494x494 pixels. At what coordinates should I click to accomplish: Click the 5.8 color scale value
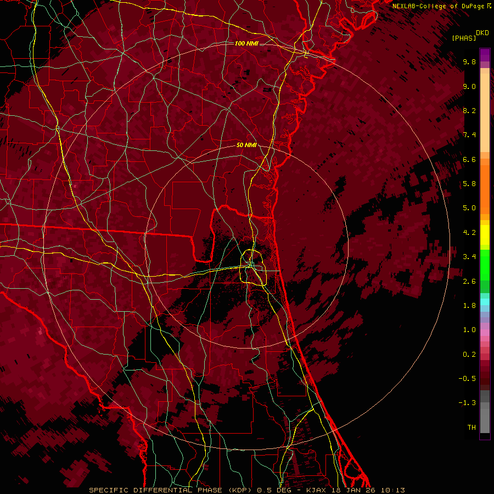pos(469,184)
